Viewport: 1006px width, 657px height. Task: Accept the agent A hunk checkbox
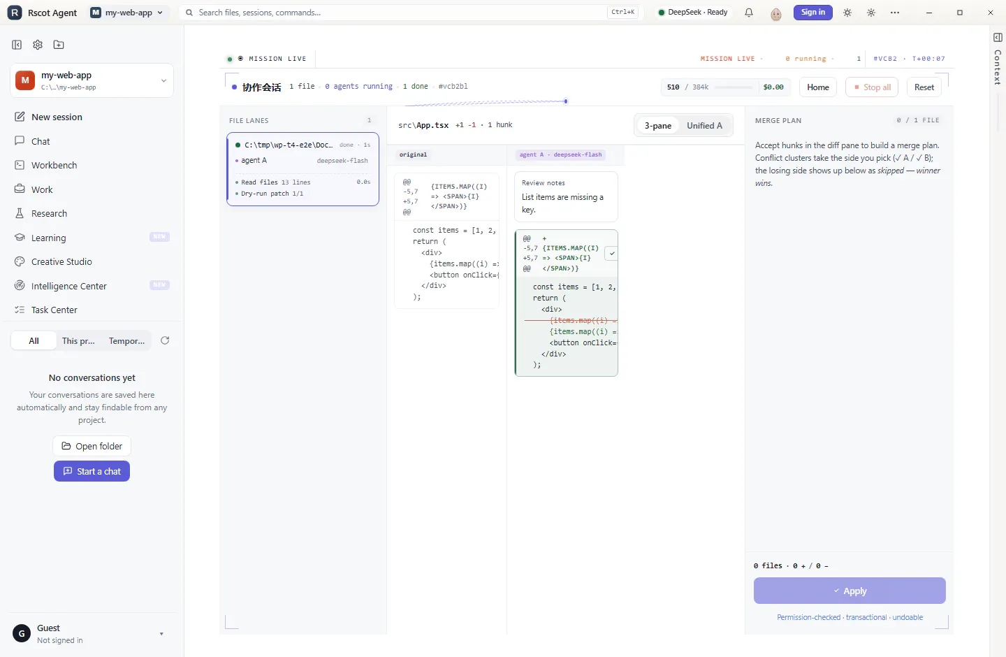click(611, 254)
